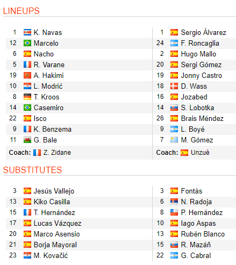Click the LINEUPS section heading
The image size is (236, 265).
point(22,11)
